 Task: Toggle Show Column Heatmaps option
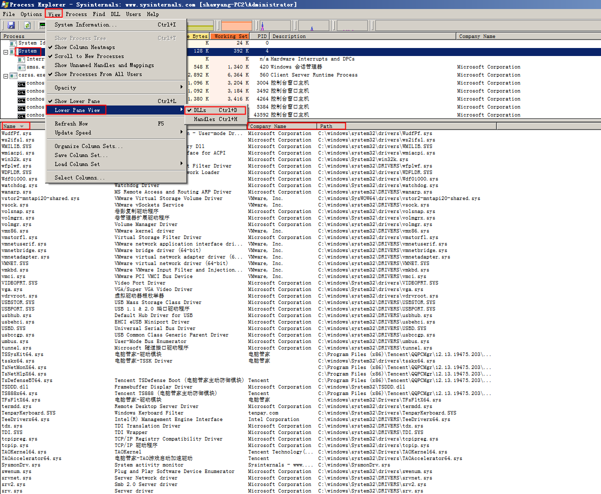[85, 47]
